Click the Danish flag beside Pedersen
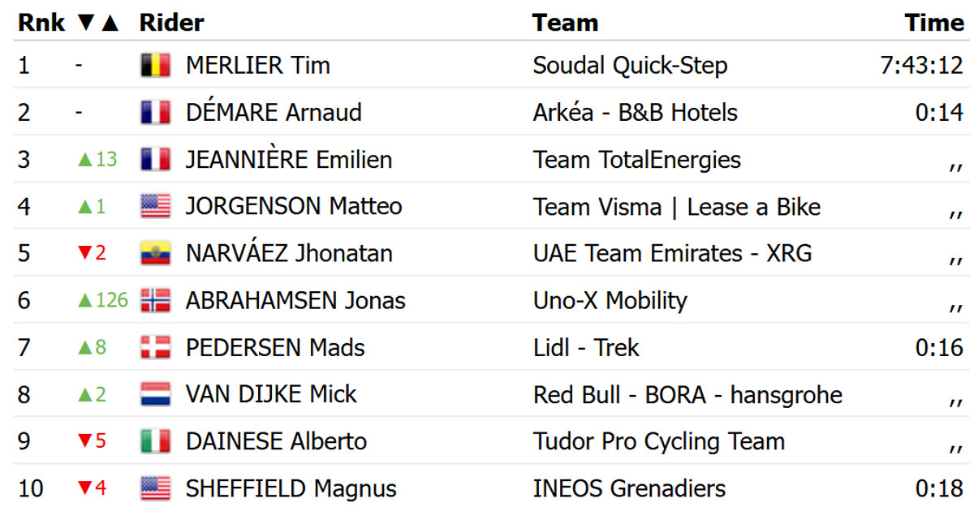 [x=155, y=348]
